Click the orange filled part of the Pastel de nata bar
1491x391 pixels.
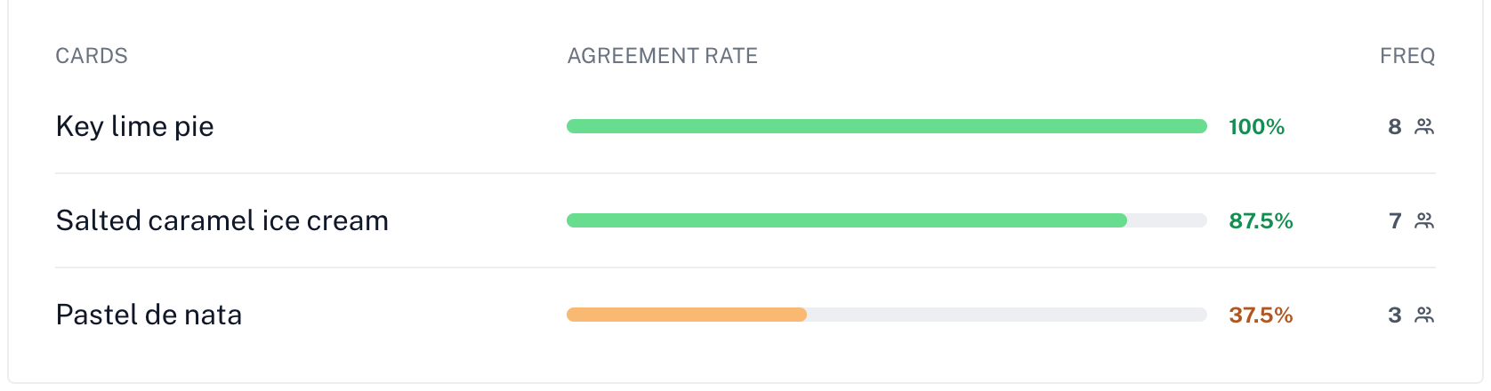(x=686, y=315)
